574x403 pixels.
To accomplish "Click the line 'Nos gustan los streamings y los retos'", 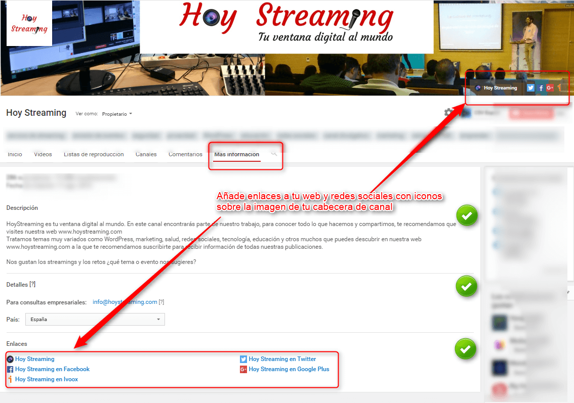I will point(101,262).
